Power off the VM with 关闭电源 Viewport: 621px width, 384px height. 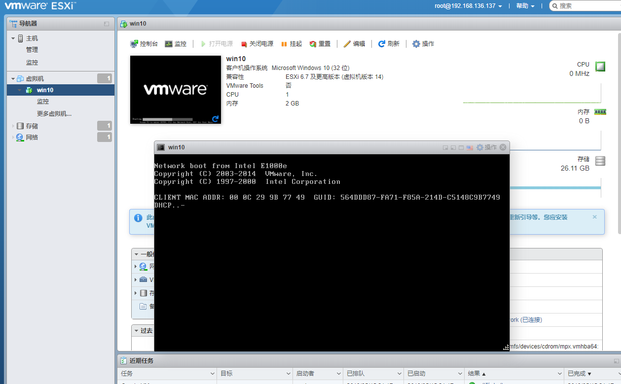[x=257, y=44]
